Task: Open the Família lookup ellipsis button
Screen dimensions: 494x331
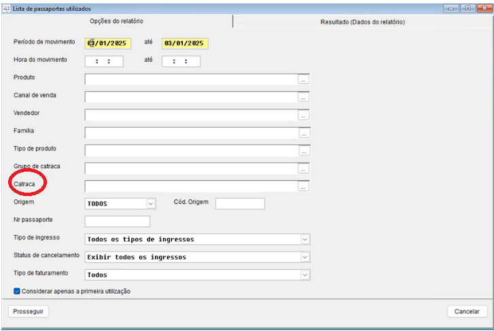Action: click(x=303, y=133)
